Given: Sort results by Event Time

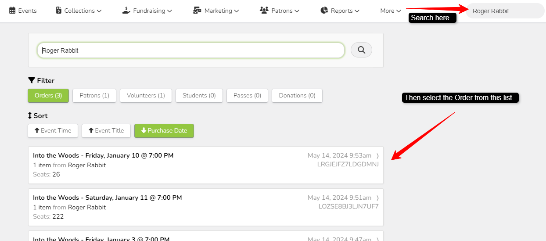Looking at the screenshot, I should pyautogui.click(x=53, y=131).
